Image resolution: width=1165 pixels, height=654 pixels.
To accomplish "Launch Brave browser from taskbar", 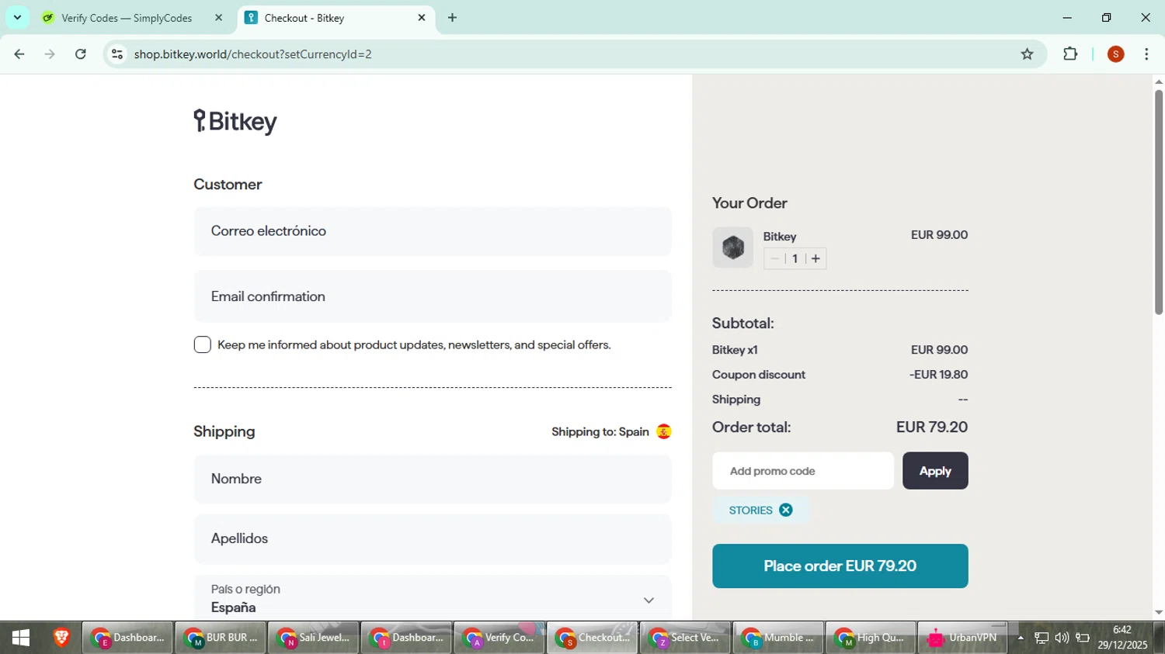I will [x=61, y=638].
